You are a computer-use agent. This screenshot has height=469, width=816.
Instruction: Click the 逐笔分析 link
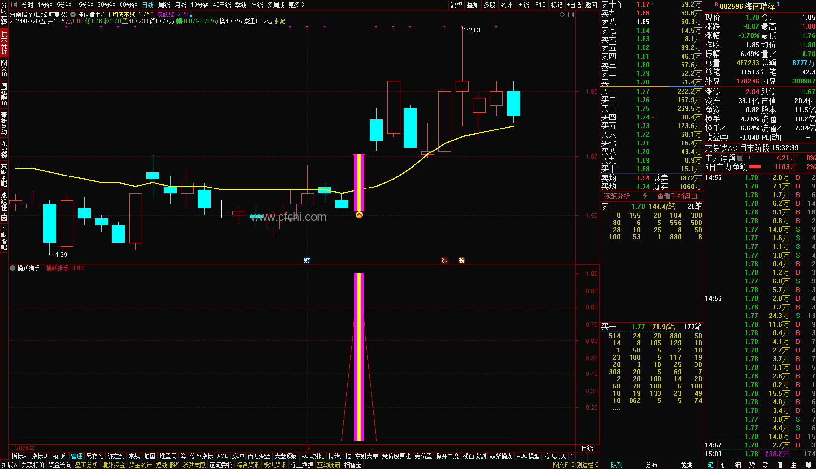(x=617, y=196)
